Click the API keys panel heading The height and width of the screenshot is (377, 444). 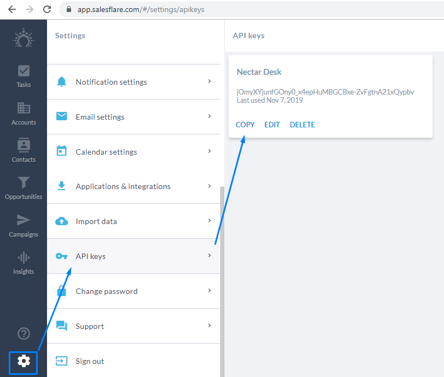(249, 36)
